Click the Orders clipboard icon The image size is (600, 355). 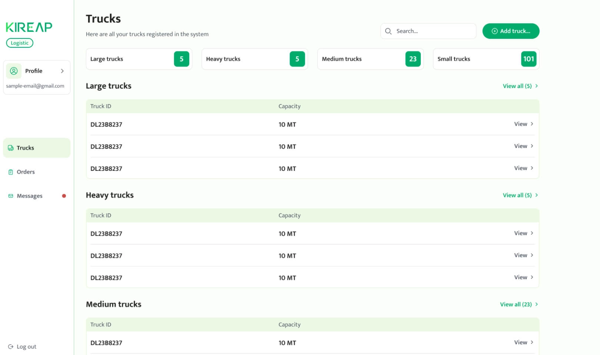coord(11,172)
